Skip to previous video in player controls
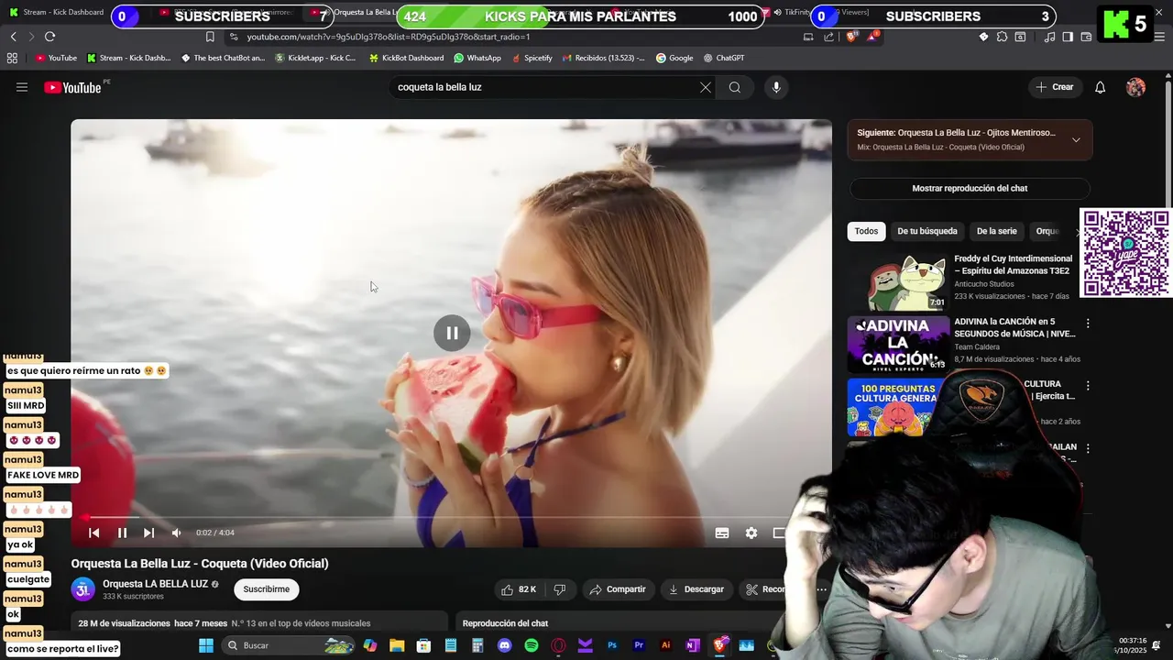 [x=93, y=533]
